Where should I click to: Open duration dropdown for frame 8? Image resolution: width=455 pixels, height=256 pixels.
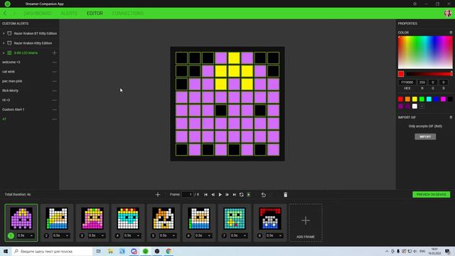(274, 235)
